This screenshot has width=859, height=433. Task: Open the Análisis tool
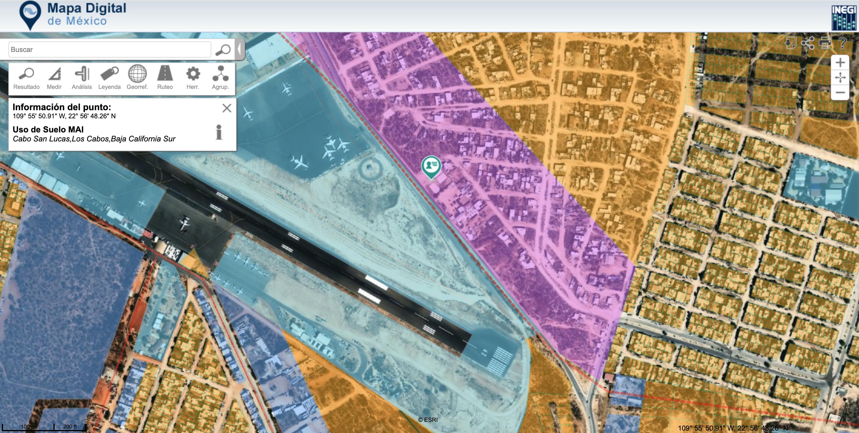tap(82, 78)
